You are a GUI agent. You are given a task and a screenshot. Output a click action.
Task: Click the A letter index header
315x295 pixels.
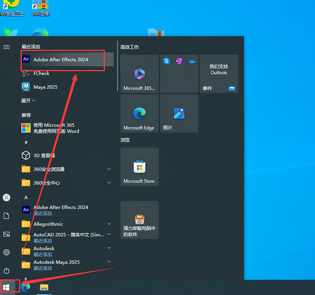26,198
